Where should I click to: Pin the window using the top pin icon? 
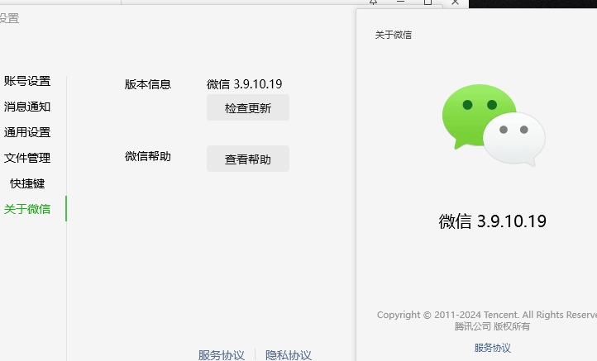(373, 2)
